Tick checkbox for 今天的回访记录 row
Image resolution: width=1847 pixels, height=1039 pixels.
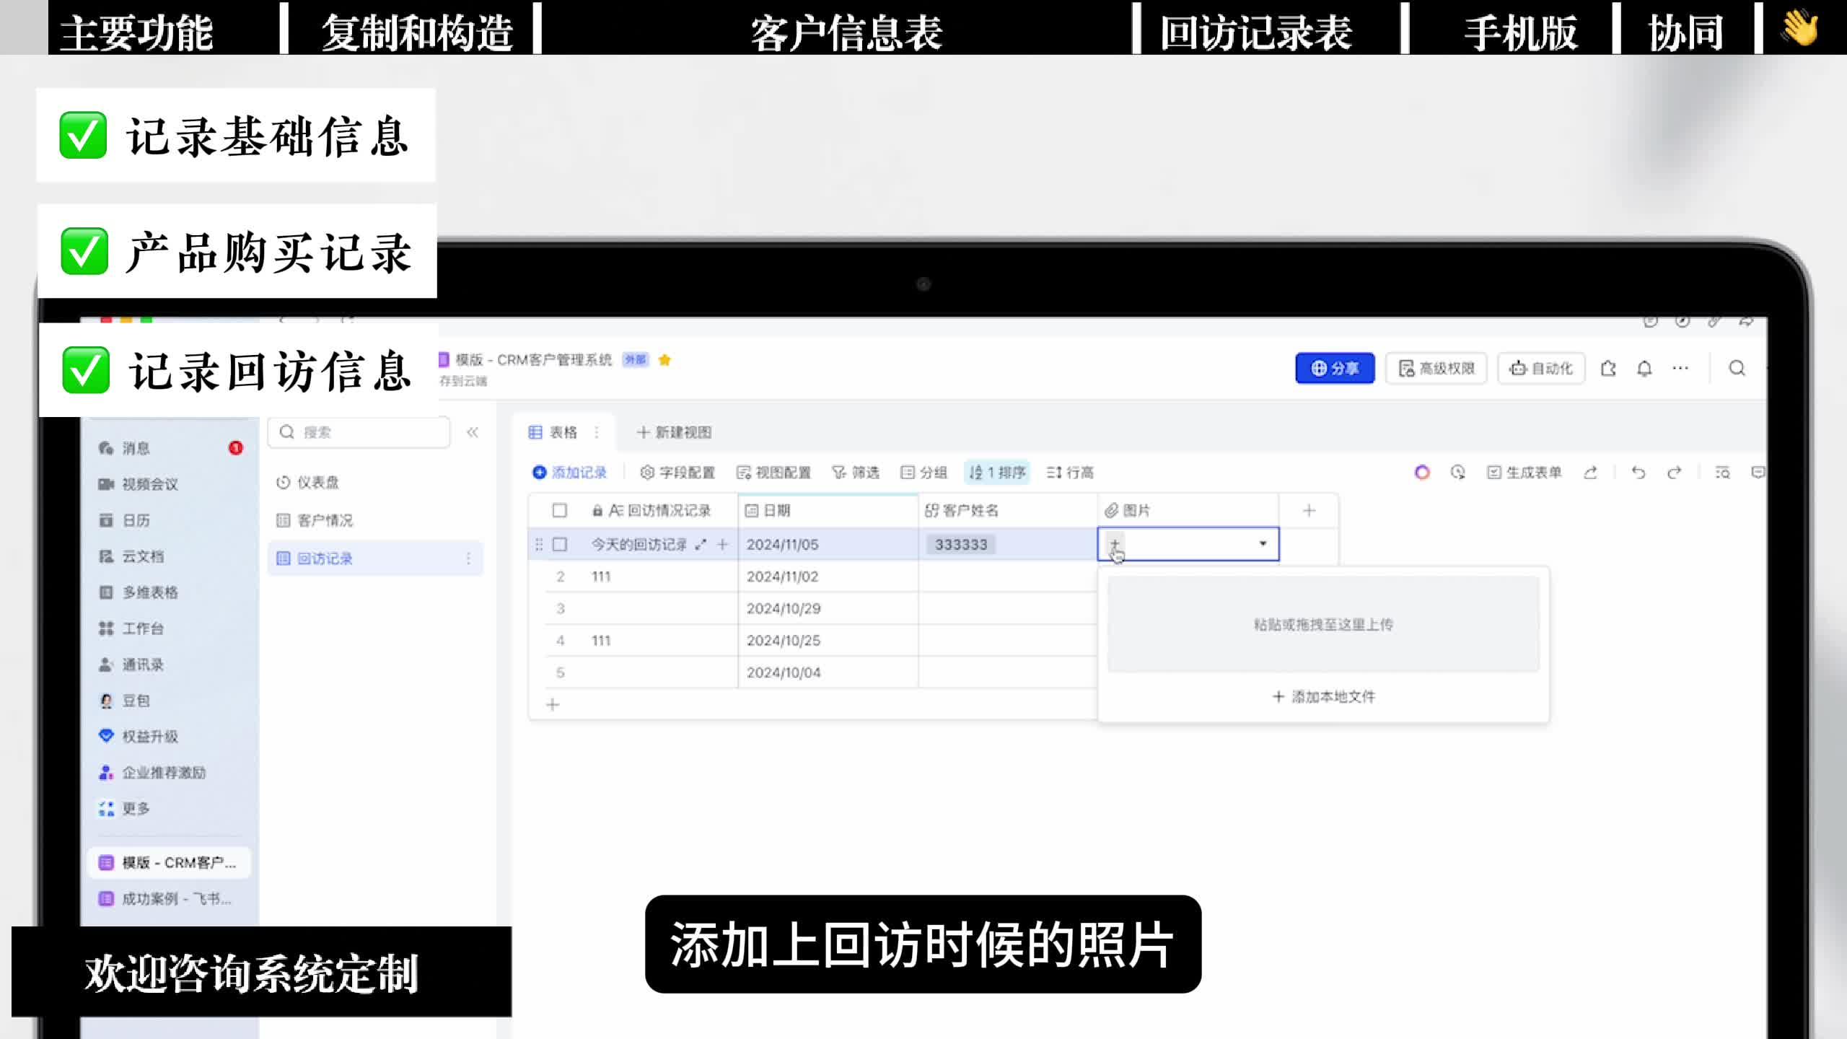click(559, 545)
